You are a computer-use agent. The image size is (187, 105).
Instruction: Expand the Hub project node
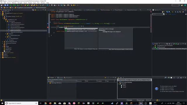tap(1, 52)
